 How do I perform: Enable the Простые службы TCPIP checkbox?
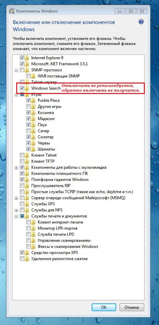pyautogui.click(x=22, y=192)
